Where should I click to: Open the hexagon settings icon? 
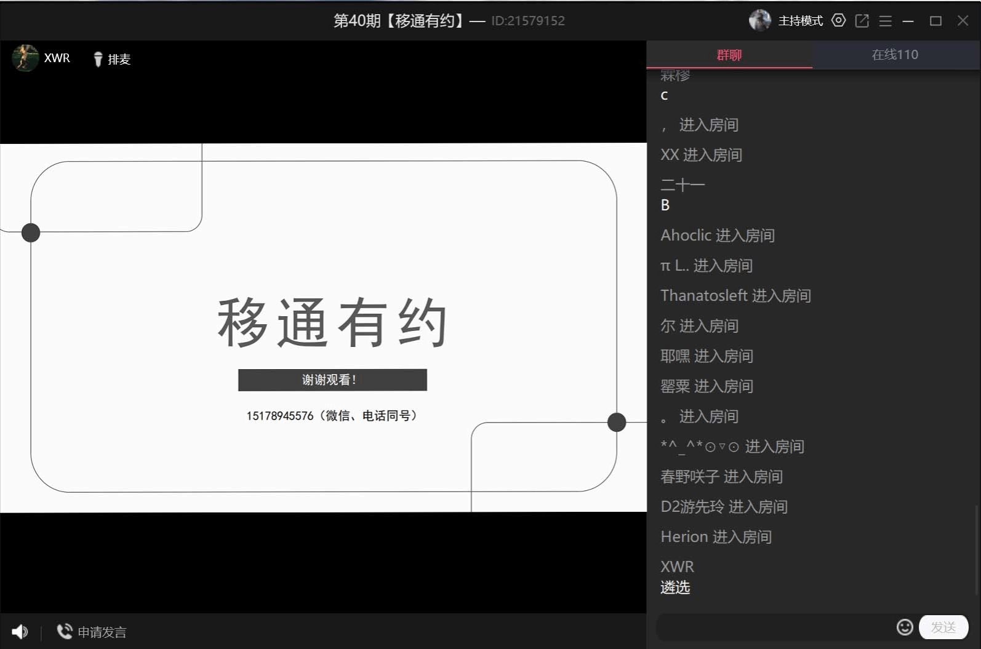click(x=838, y=20)
